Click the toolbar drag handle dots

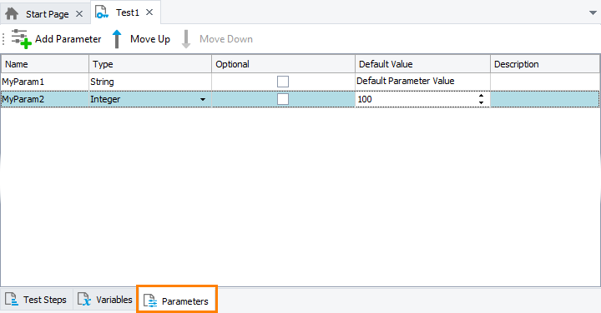tap(3, 39)
